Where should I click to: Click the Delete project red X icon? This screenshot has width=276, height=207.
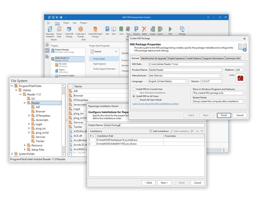[144, 29]
